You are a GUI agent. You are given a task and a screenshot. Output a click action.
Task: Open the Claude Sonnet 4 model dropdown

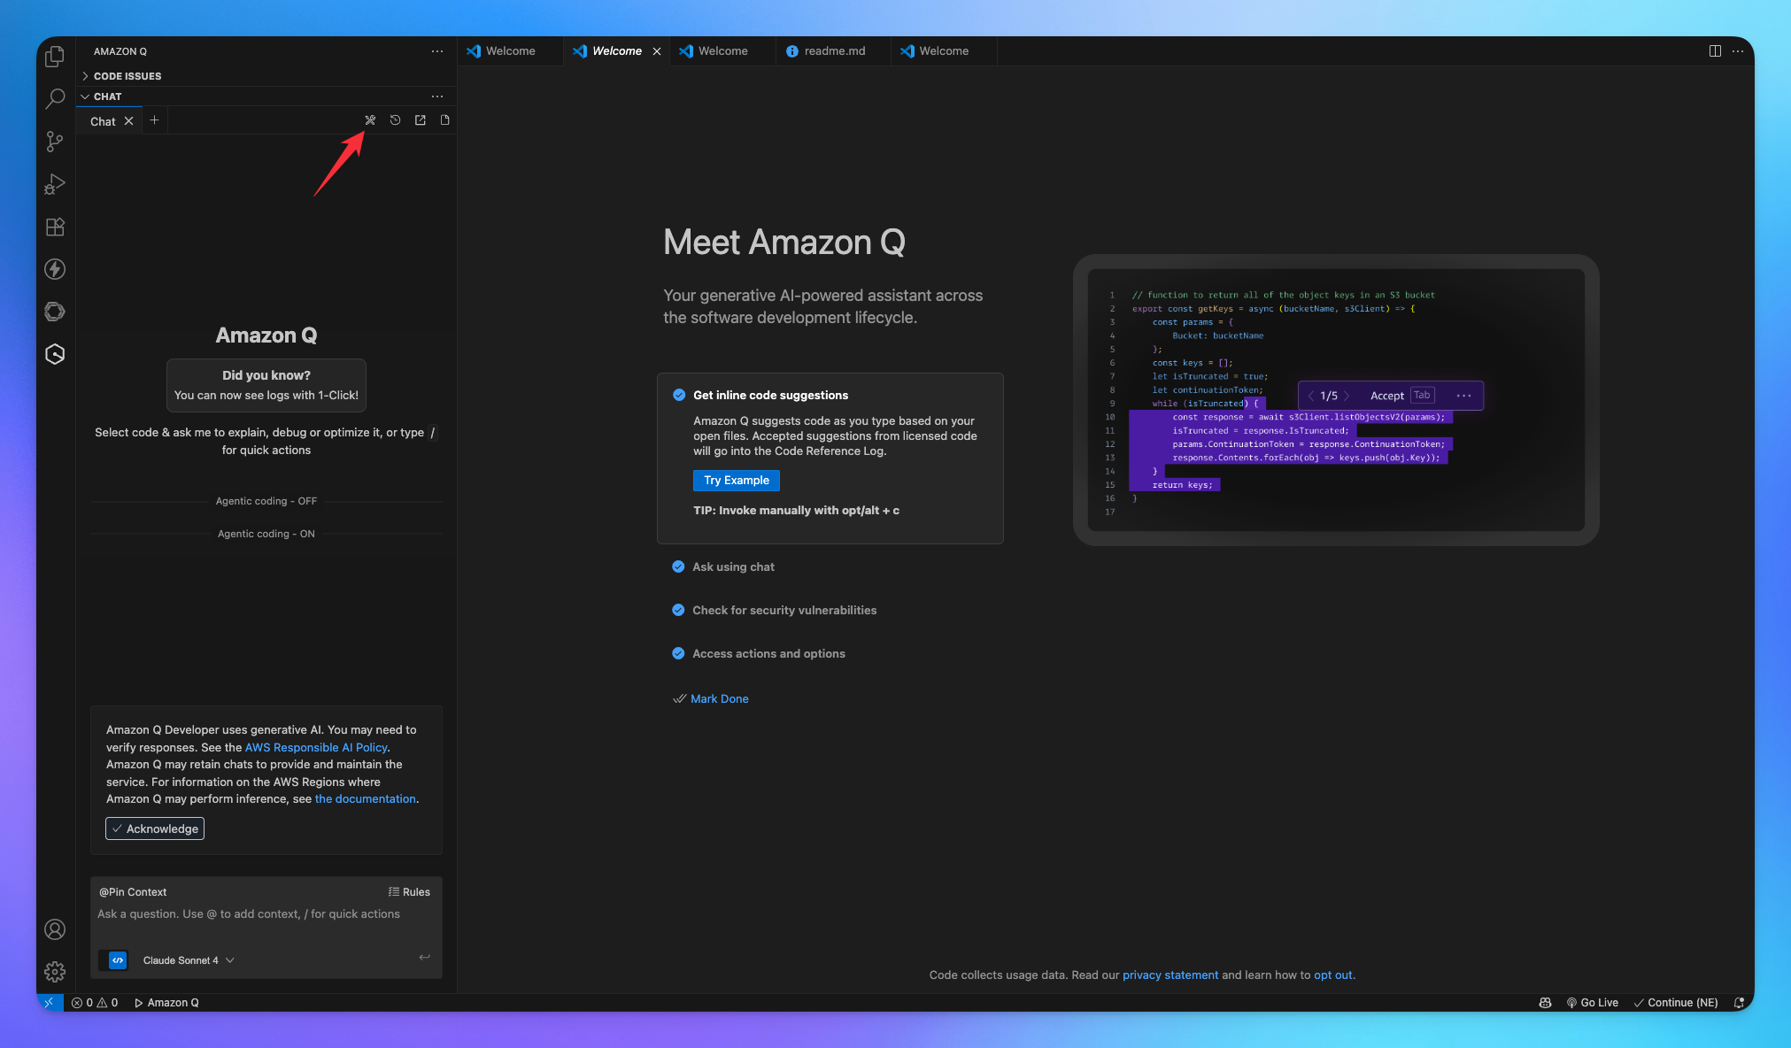coord(188,960)
